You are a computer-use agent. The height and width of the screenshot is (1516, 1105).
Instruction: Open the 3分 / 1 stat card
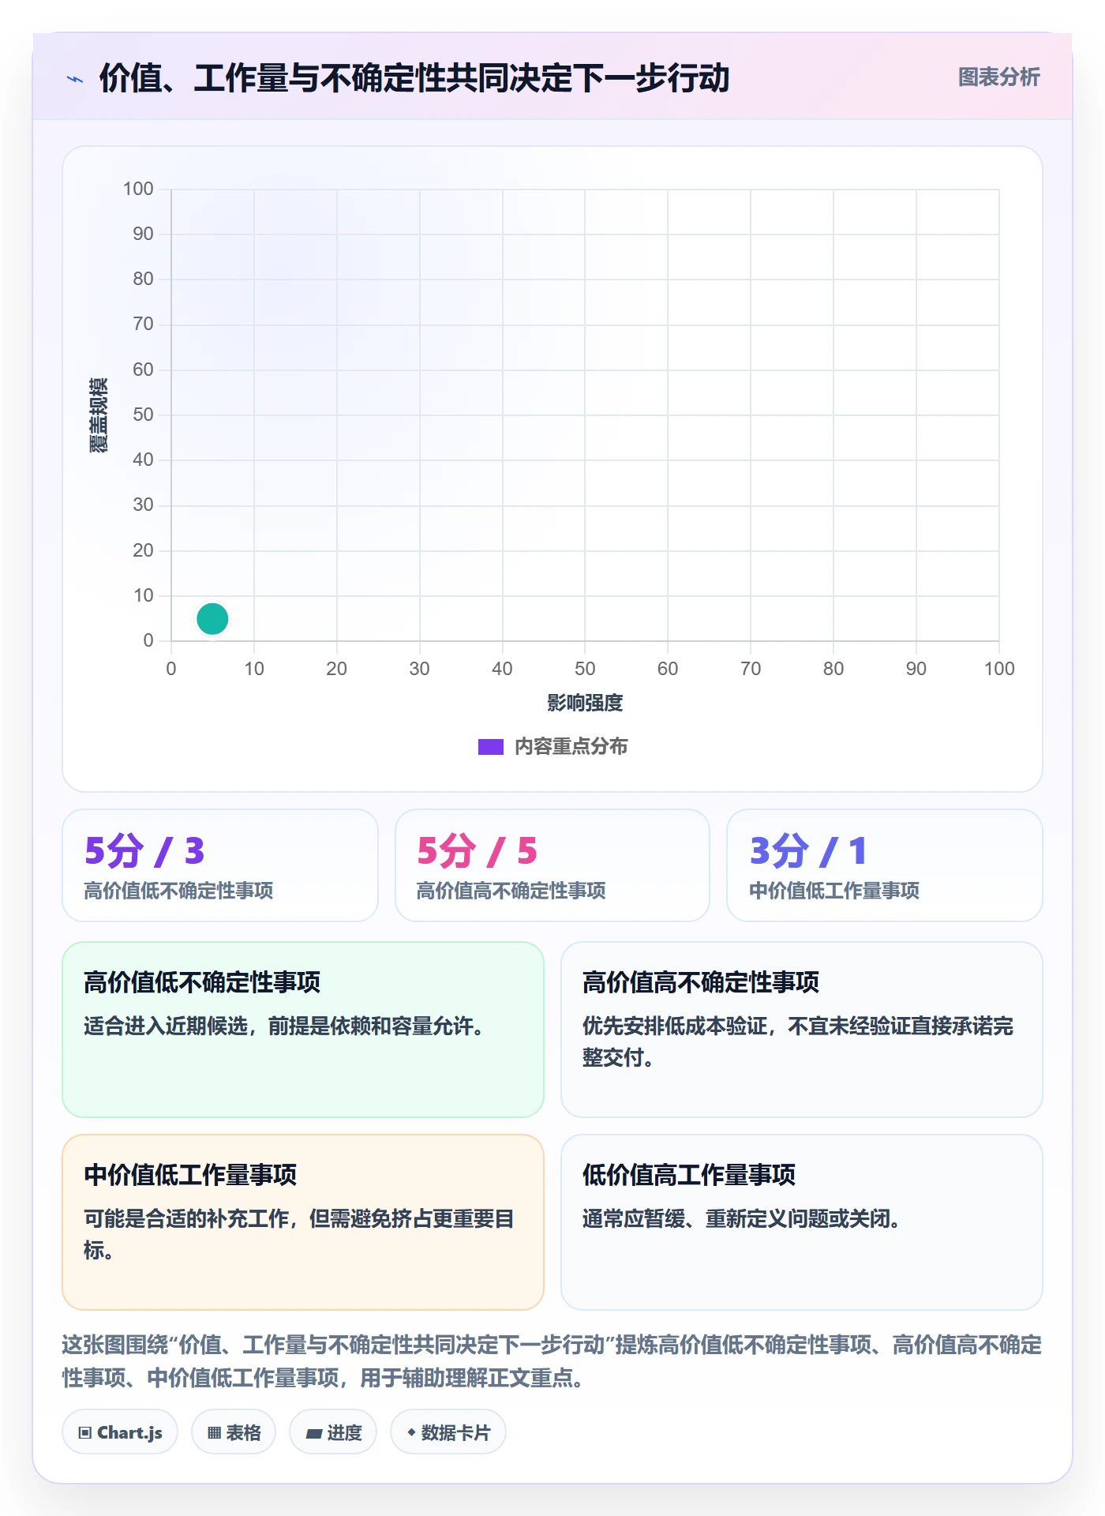(885, 865)
